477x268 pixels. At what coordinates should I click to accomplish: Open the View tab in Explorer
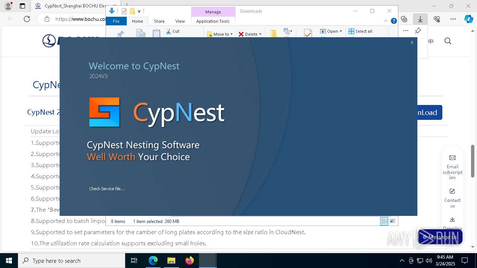tap(180, 21)
